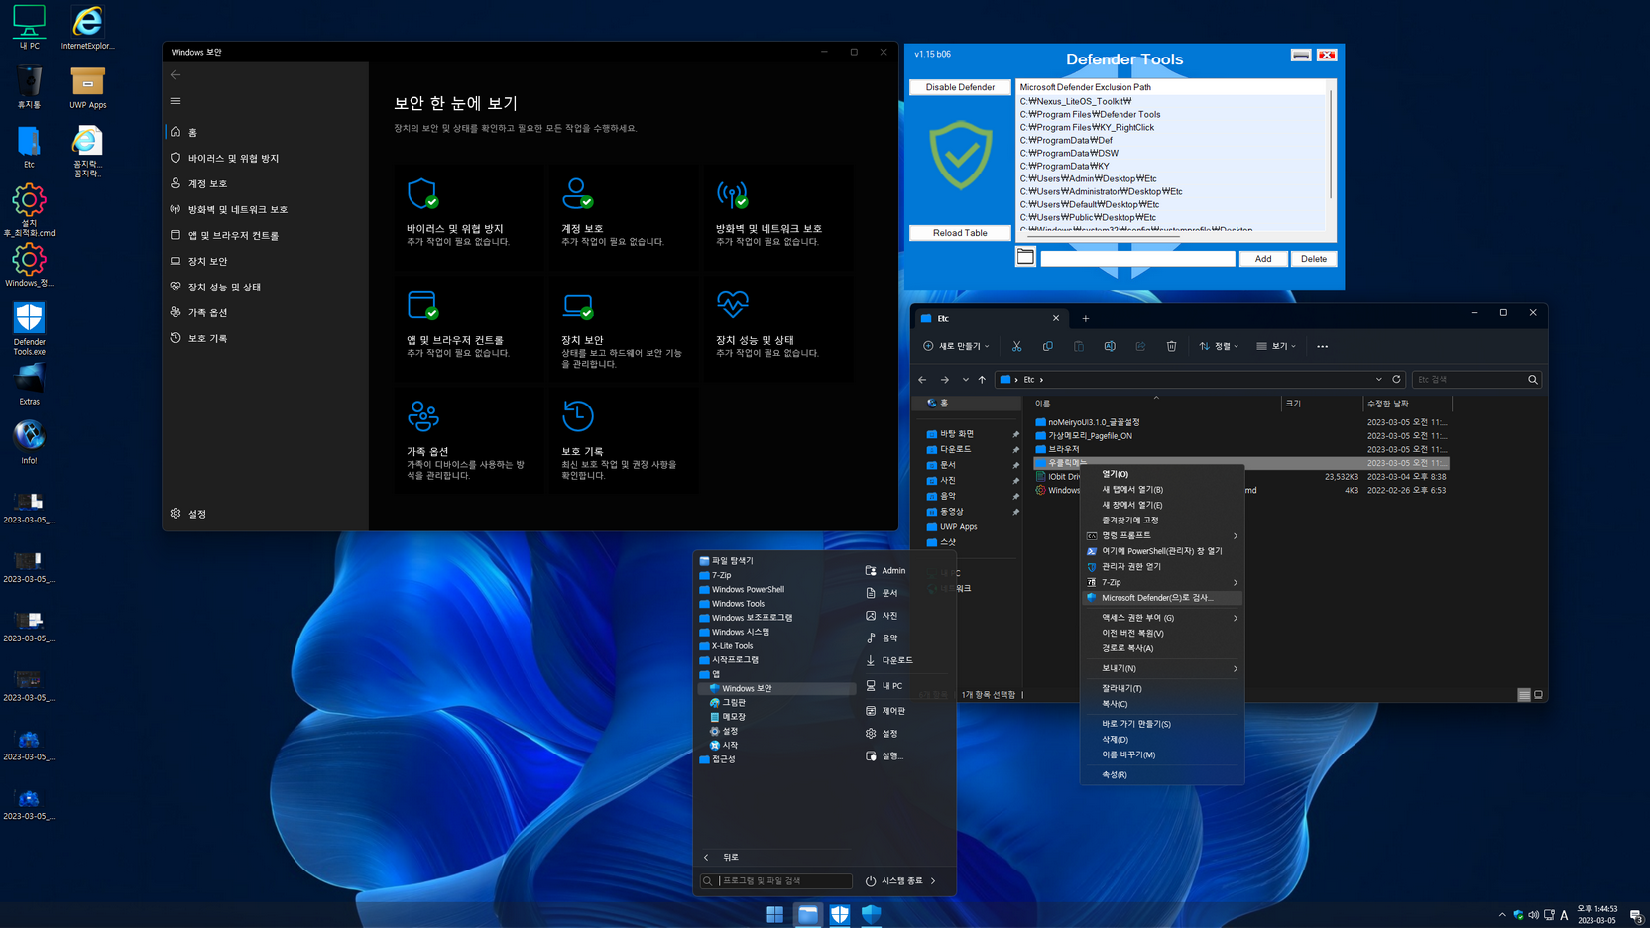Choose 열기(O) from the context menu
Viewport: 1650px width, 928px height.
click(1162, 474)
